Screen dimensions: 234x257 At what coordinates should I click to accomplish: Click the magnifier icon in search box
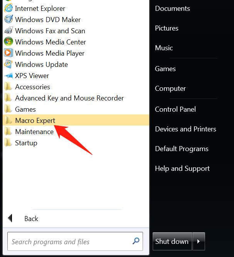tap(136, 241)
